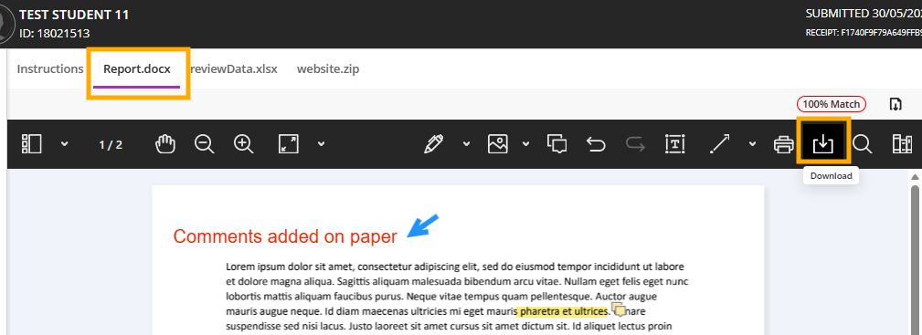Toggle the sidebar panel icon
This screenshot has width=922, height=335.
pos(31,144)
